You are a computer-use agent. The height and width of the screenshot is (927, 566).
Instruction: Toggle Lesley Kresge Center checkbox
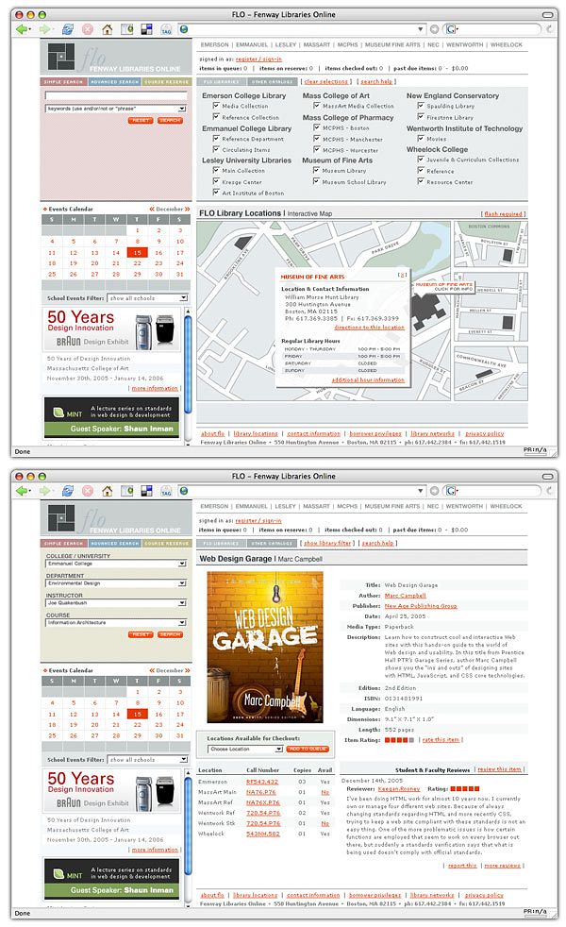click(216, 181)
